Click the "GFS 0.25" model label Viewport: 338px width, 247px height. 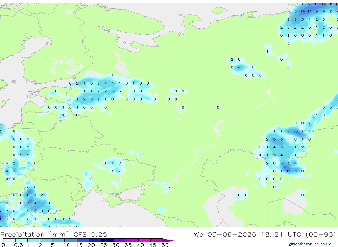[90, 234]
